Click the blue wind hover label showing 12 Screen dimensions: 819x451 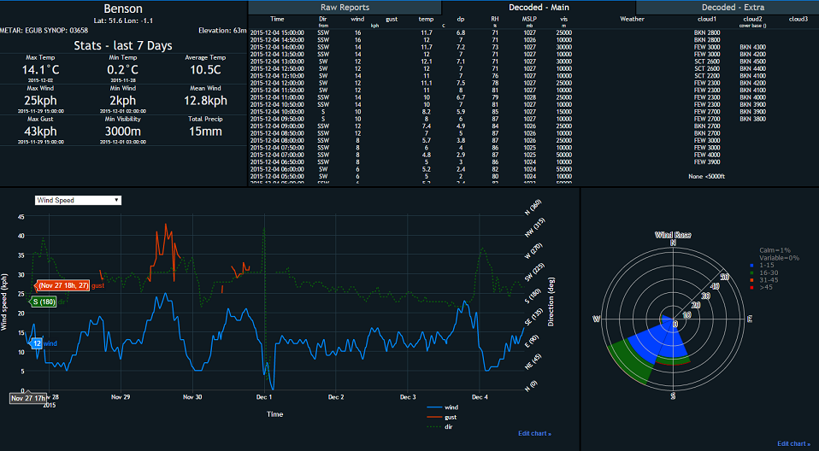pyautogui.click(x=37, y=343)
